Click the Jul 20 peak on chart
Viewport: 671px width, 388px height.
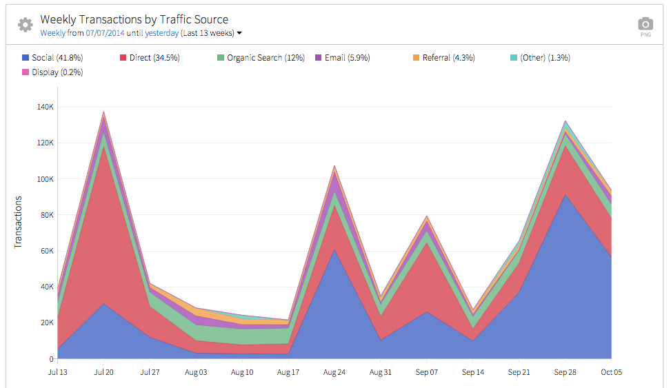[104, 113]
